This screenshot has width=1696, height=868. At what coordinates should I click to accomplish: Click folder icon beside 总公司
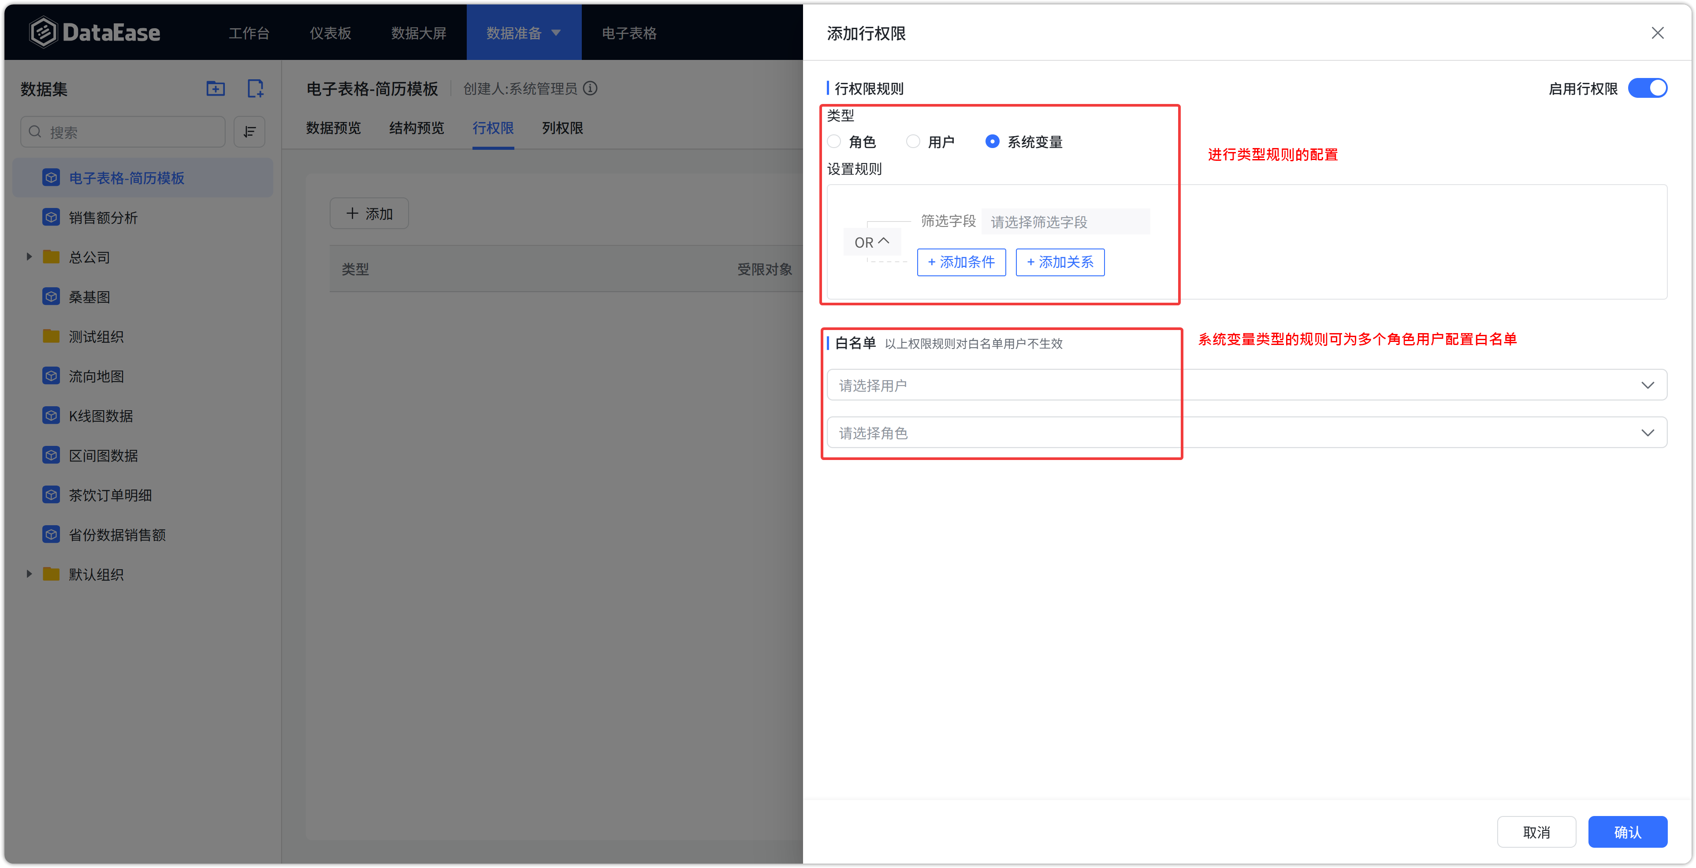point(52,256)
